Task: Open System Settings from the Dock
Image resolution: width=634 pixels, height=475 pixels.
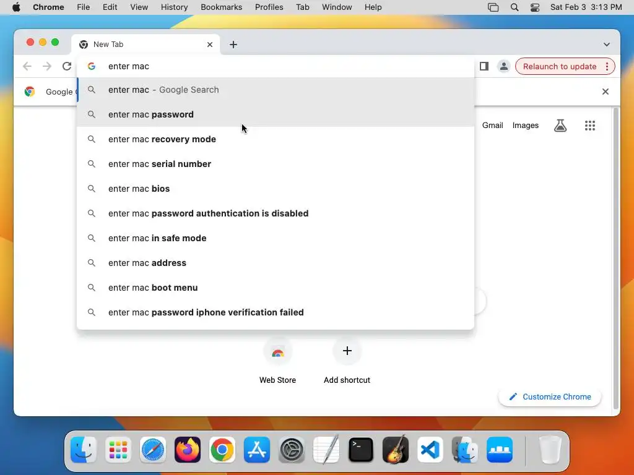Action: click(x=292, y=450)
